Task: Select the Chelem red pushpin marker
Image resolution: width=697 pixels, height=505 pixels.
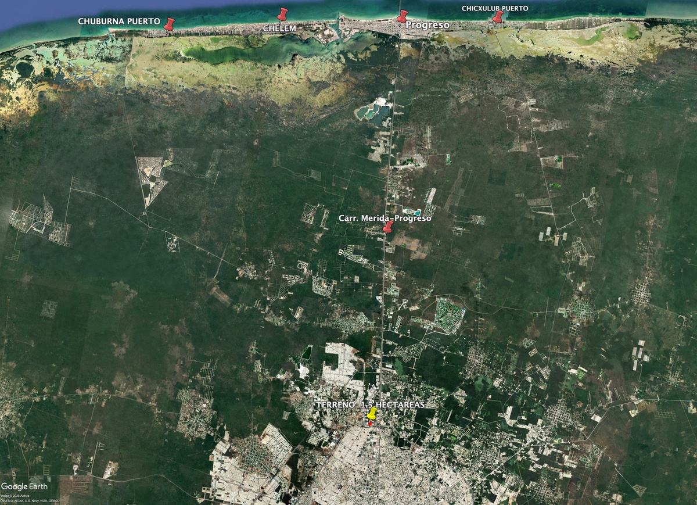Action: pyautogui.click(x=282, y=14)
